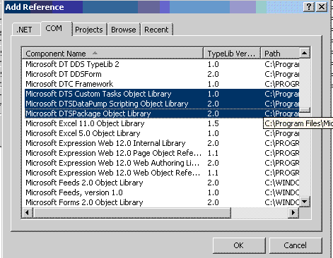Image resolution: width=333 pixels, height=258 pixels.
Task: Click the vertical scrollbar up arrow
Action: [305, 54]
